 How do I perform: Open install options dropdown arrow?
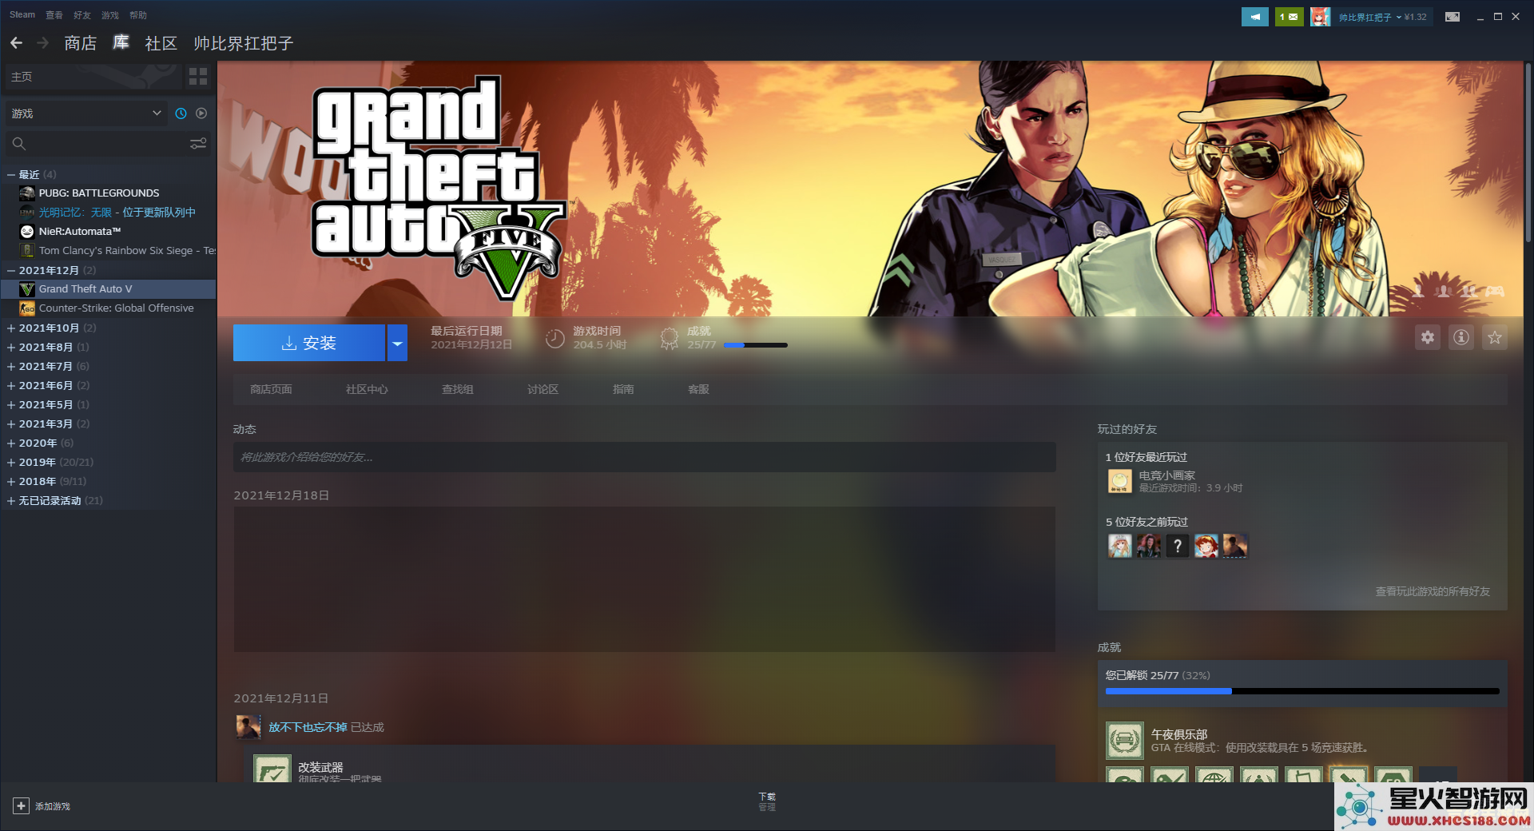click(x=397, y=343)
